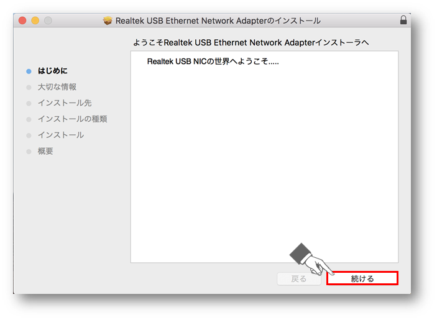Select the インストール先 step in the sidebar

tap(65, 103)
